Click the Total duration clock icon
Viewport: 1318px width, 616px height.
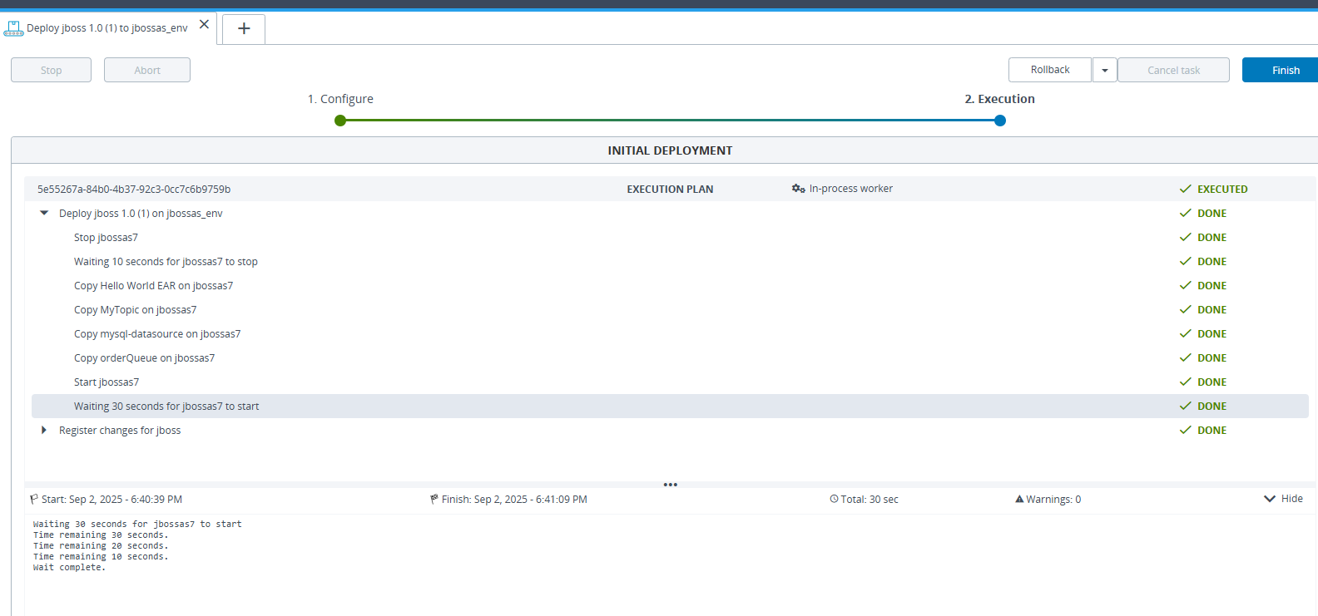(834, 500)
